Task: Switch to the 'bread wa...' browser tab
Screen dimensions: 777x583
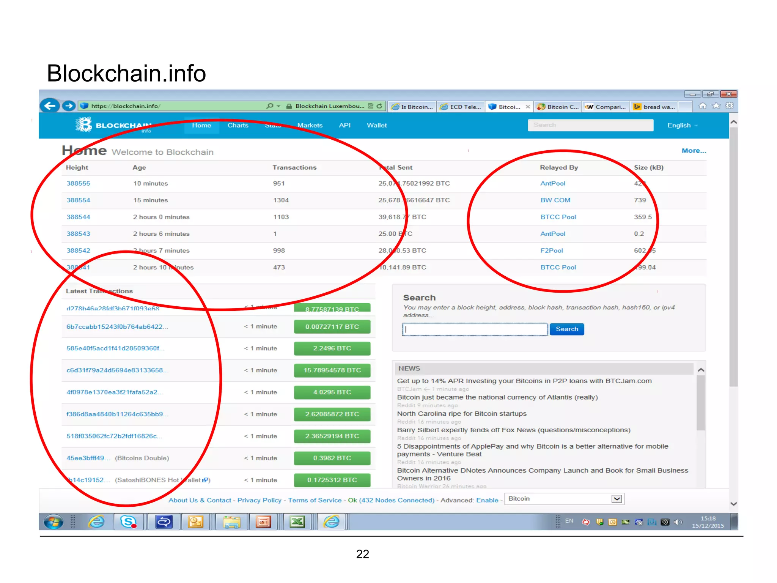Action: (655, 107)
